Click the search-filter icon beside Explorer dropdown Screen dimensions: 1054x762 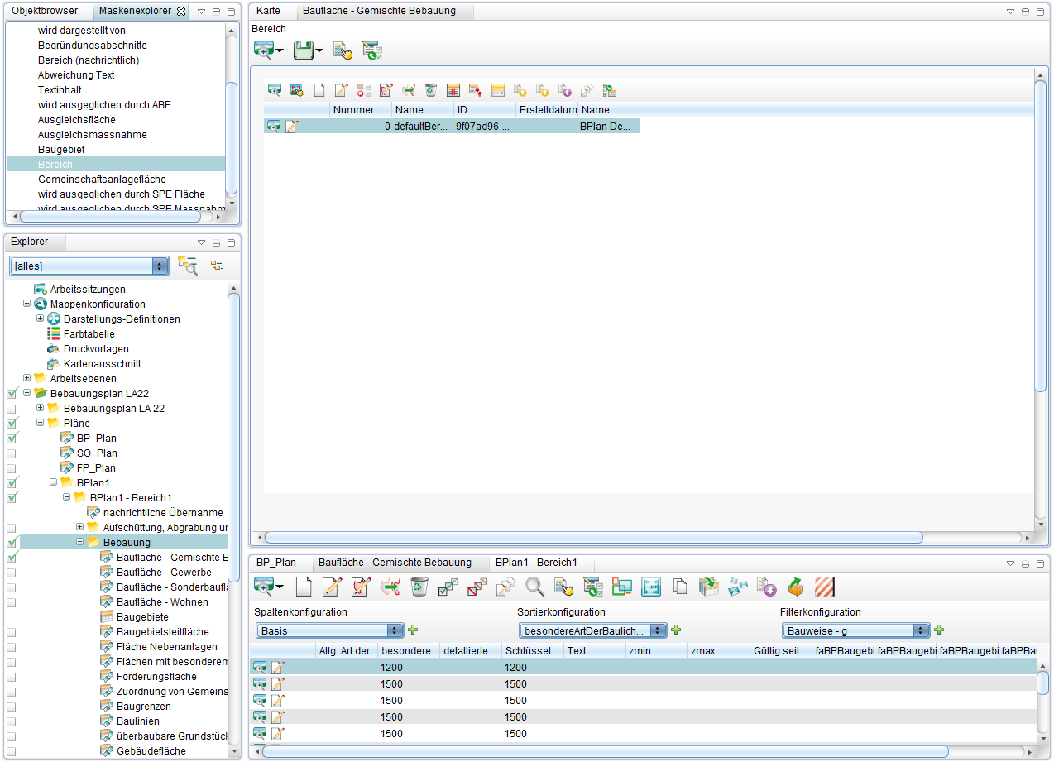(188, 266)
